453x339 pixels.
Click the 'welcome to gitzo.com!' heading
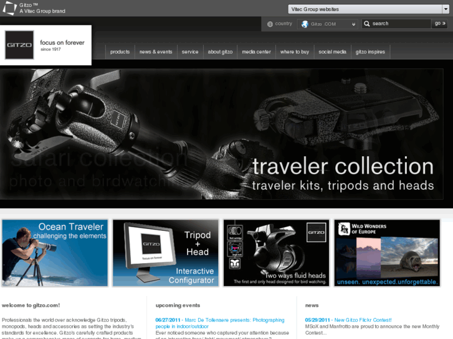tap(31, 305)
